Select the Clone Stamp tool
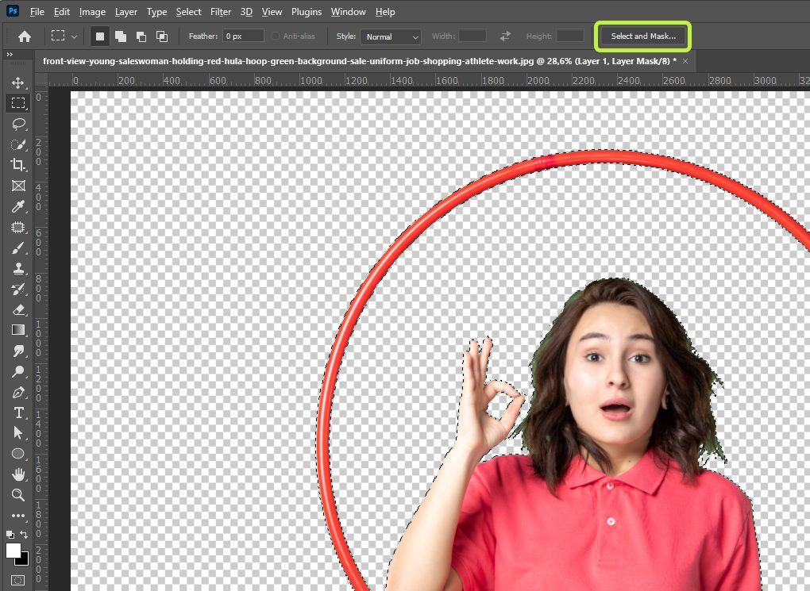 click(x=18, y=268)
